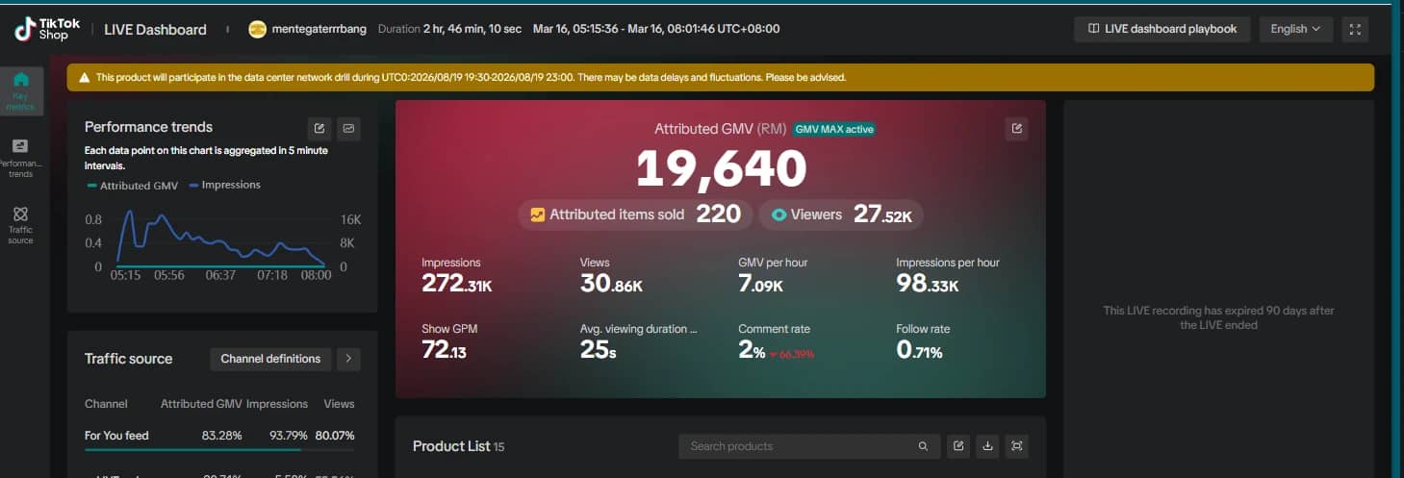Click the 83.28% For You feed value
1404x478 pixels.
point(222,436)
